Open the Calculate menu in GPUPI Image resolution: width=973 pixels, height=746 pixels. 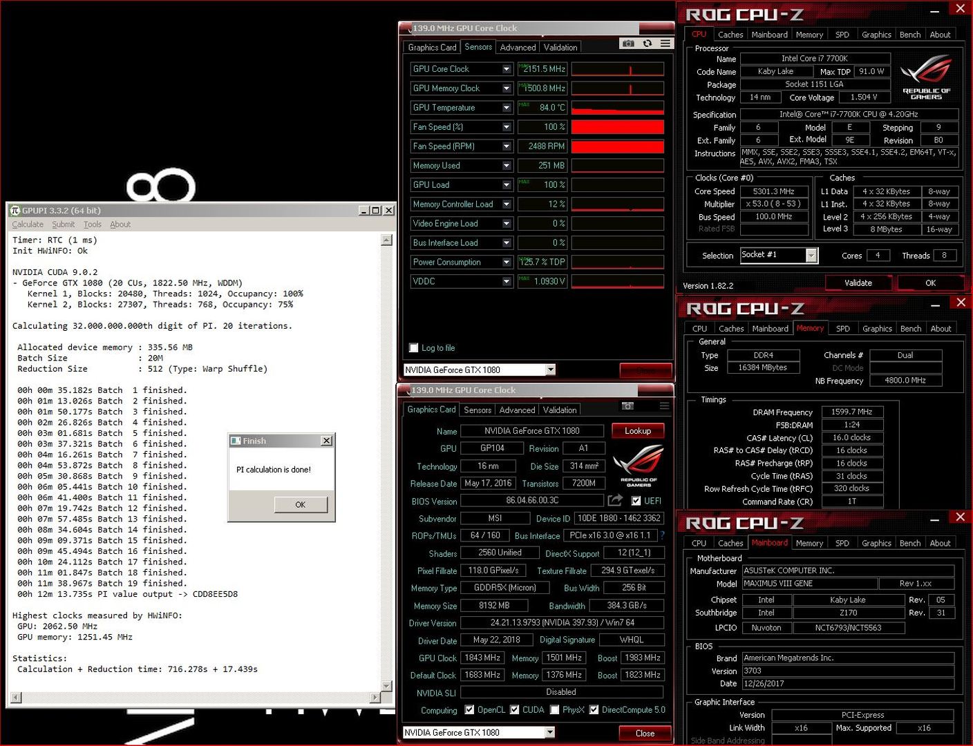click(28, 224)
